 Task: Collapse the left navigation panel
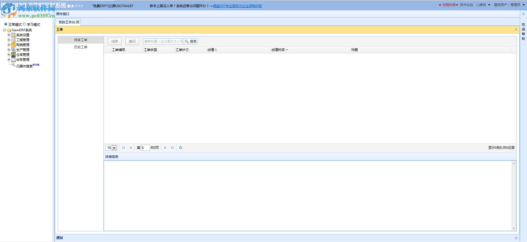(49, 14)
